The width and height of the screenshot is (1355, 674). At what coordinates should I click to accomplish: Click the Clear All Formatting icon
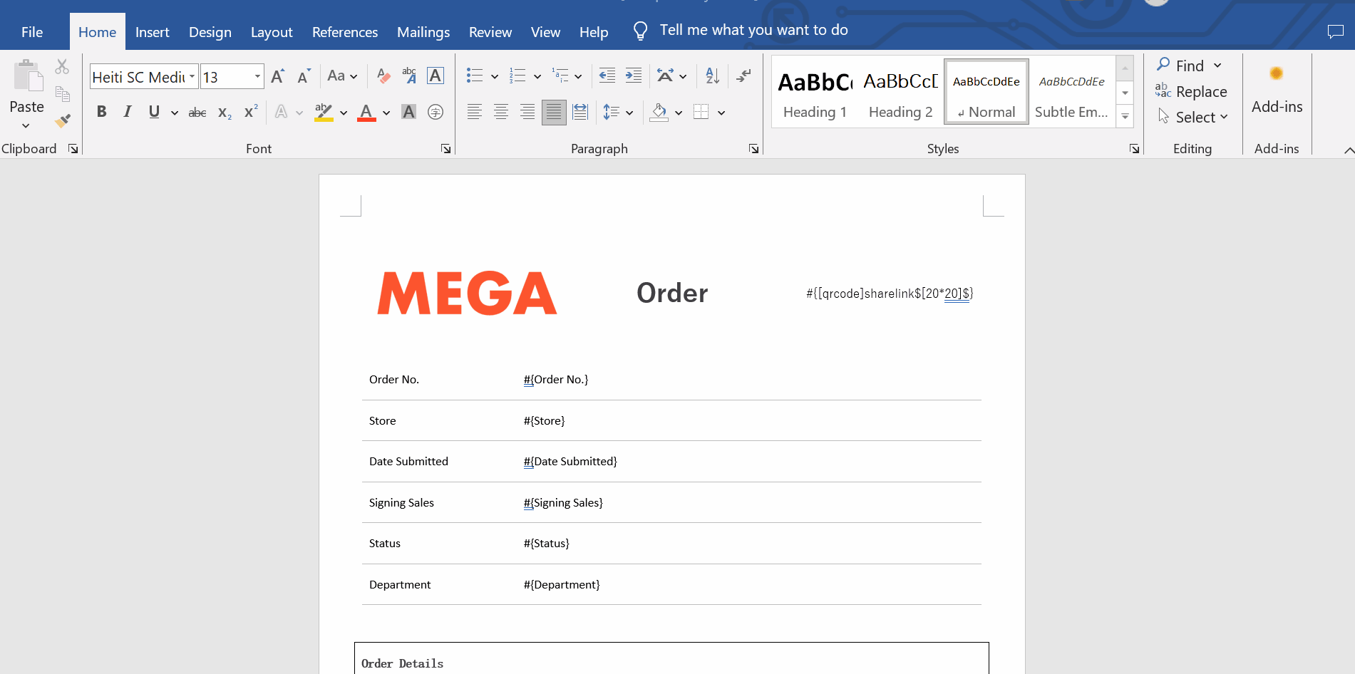pyautogui.click(x=383, y=76)
